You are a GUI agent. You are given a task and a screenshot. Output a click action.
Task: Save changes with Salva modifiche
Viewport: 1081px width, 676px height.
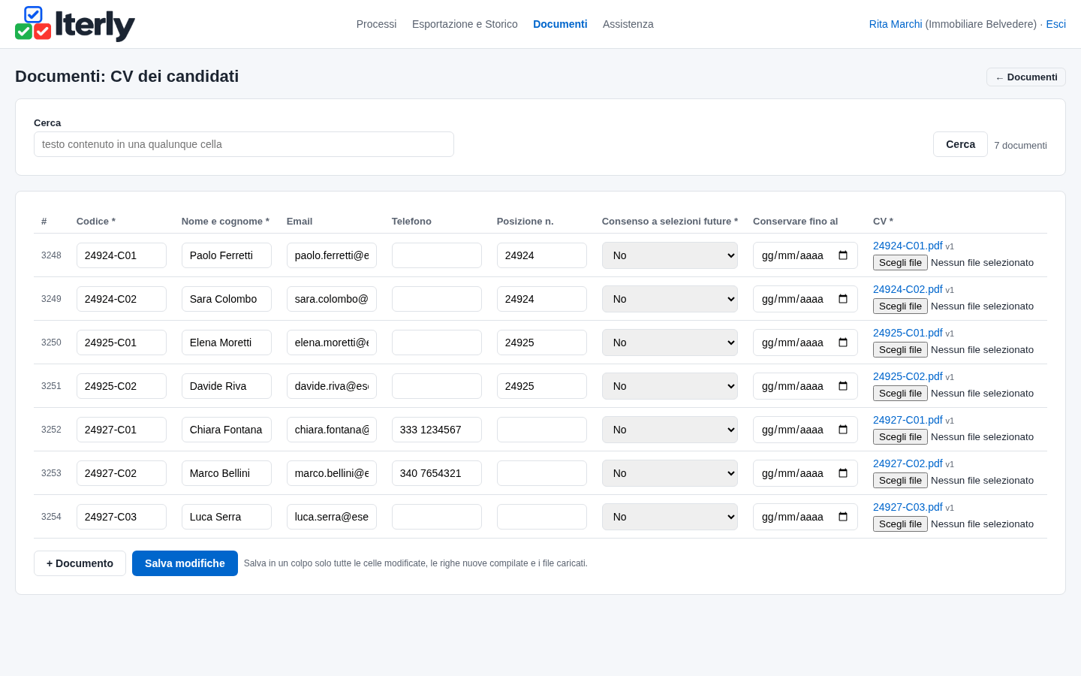(x=185, y=563)
